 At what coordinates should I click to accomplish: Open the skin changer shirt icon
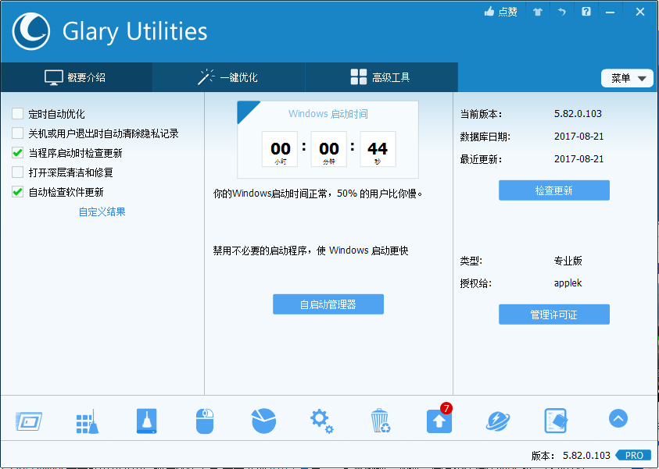point(537,12)
